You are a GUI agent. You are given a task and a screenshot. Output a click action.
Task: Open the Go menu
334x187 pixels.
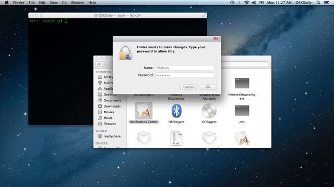point(64,3)
